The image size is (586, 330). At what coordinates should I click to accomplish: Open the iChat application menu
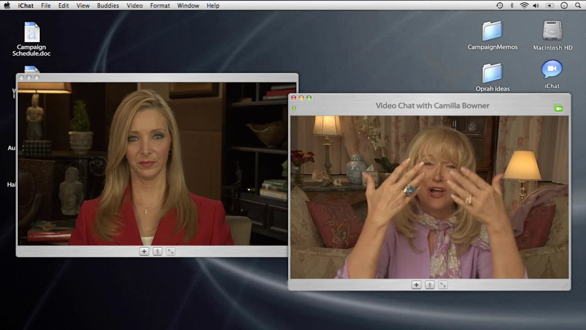25,5
